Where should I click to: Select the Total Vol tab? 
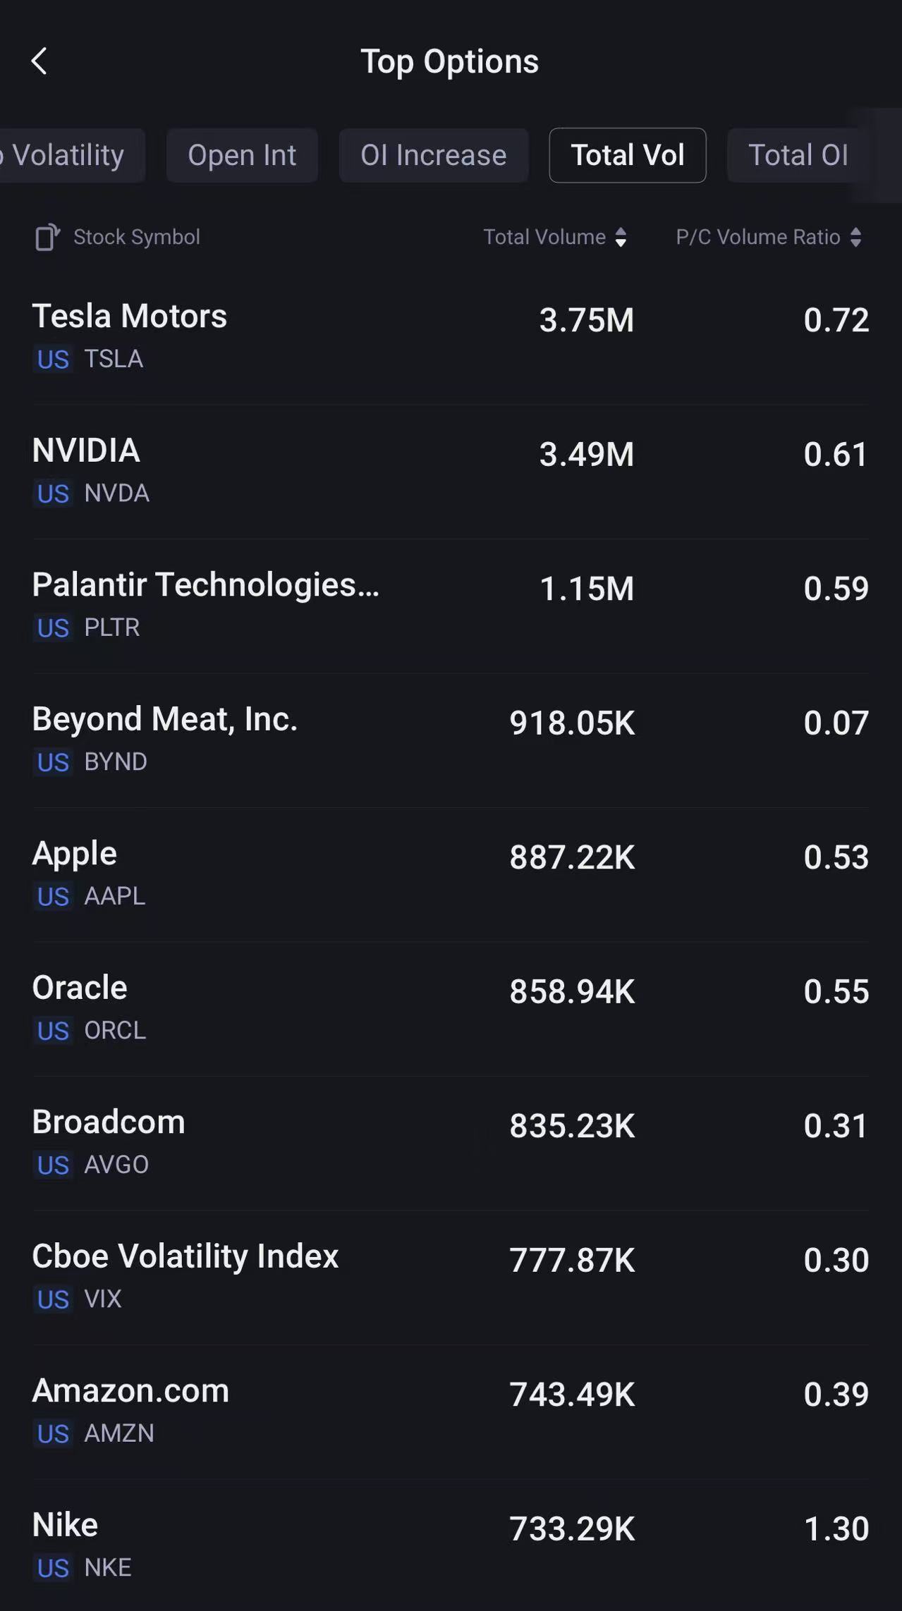(x=627, y=155)
